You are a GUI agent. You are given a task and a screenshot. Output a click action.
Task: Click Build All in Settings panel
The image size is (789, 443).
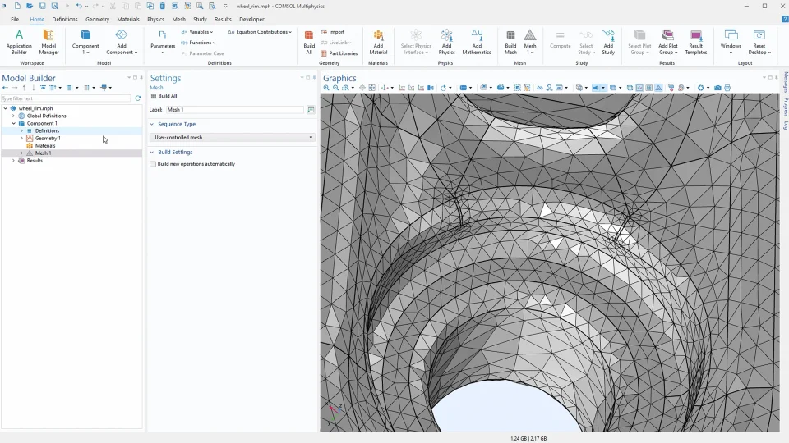(164, 96)
